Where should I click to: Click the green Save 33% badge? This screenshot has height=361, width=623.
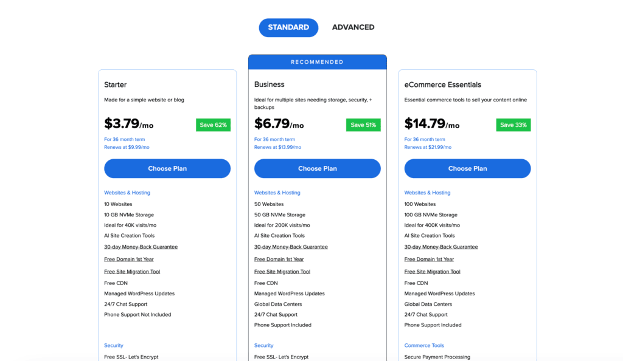point(513,125)
